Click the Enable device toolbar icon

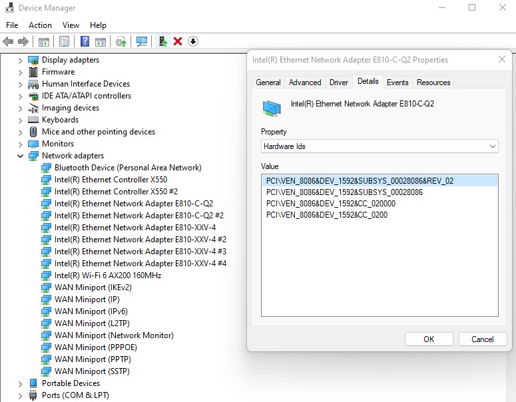point(162,41)
